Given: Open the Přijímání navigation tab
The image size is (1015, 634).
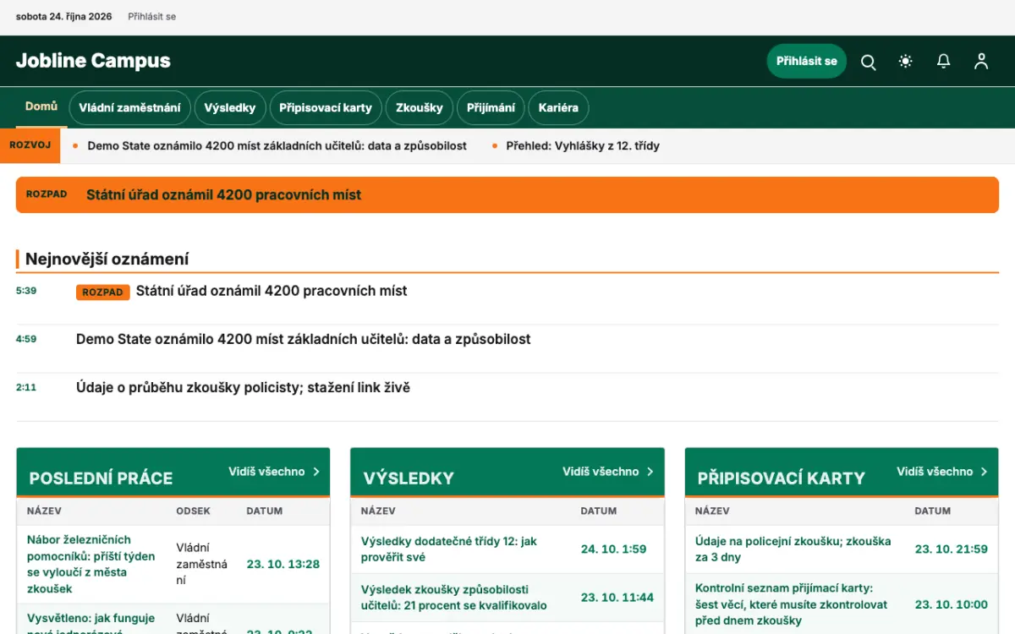Looking at the screenshot, I should tap(491, 108).
